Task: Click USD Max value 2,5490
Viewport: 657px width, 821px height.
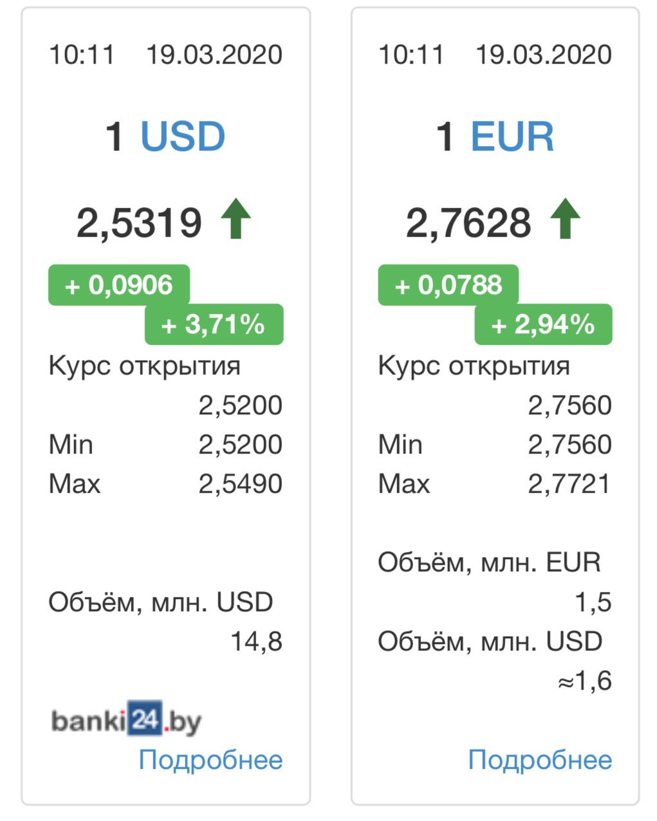Action: click(x=241, y=484)
